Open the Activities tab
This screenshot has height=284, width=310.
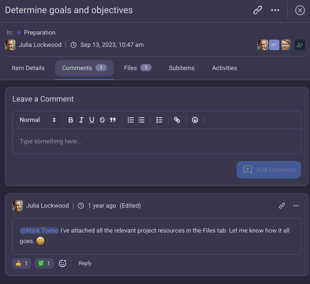pyautogui.click(x=224, y=68)
